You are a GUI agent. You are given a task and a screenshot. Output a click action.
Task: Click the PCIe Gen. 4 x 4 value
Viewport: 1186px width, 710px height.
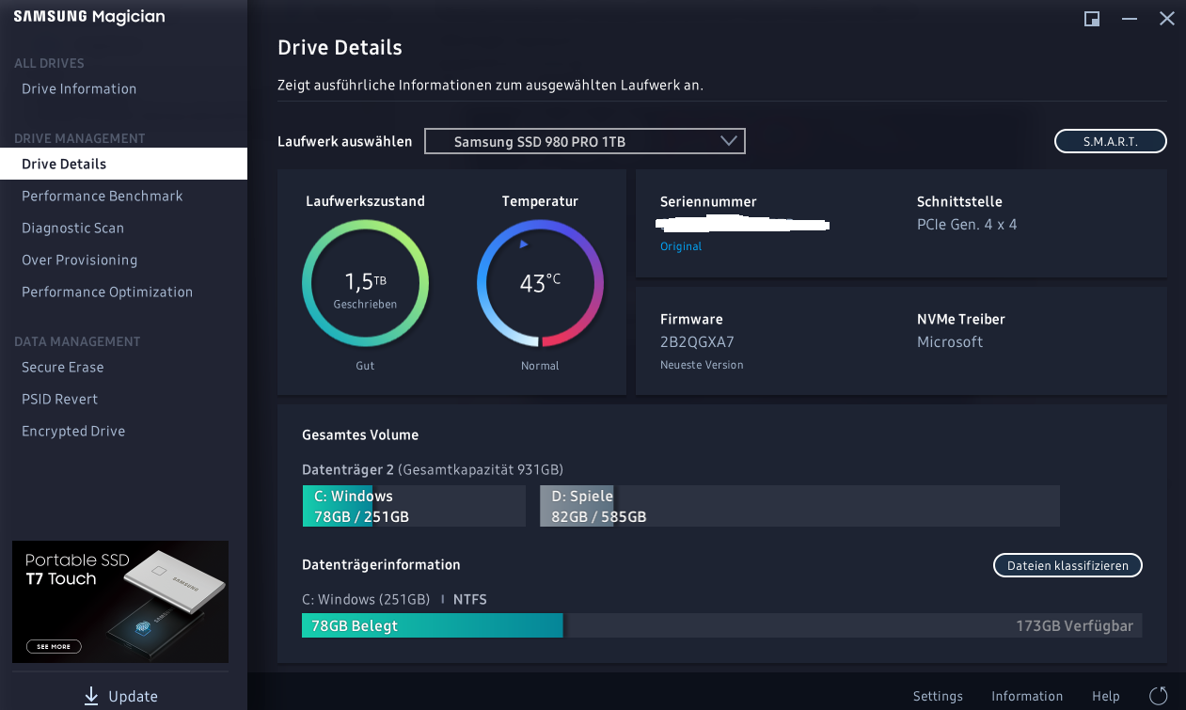click(967, 225)
